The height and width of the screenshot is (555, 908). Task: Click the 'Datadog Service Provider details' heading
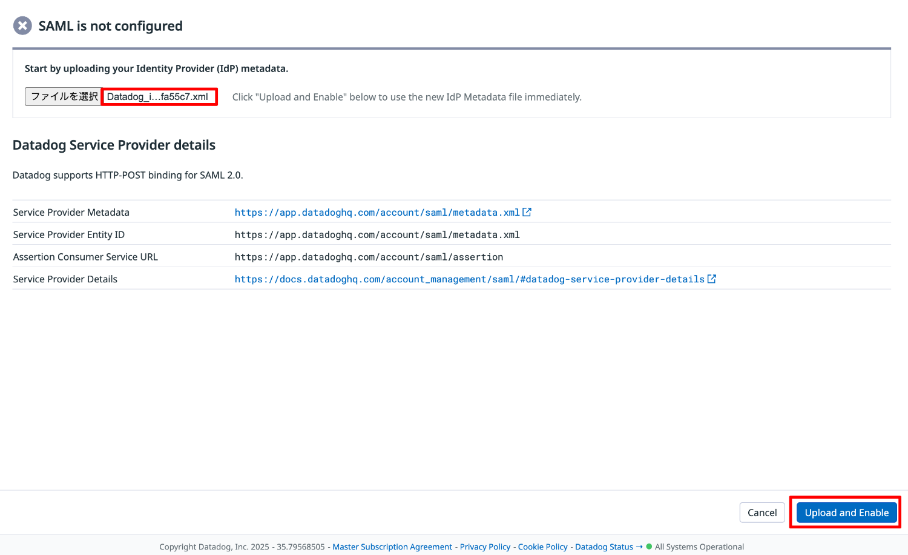coord(114,145)
